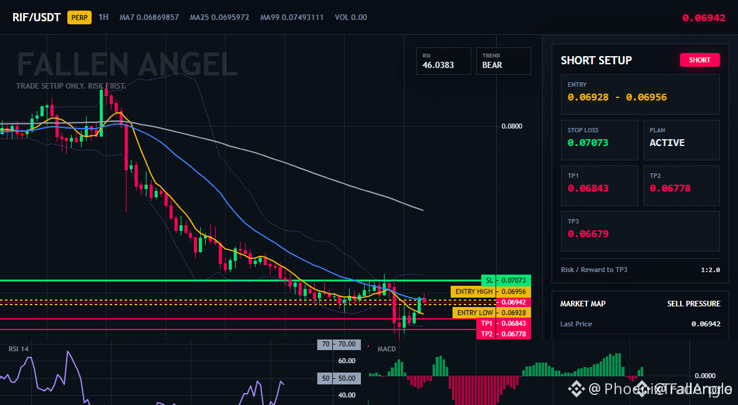Click the red SHORT button
The image size is (738, 405).
pyautogui.click(x=699, y=60)
